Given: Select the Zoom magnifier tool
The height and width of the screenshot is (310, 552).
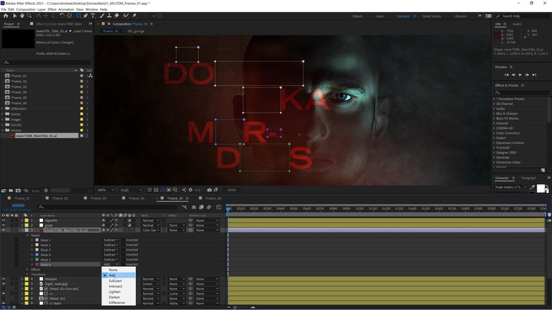Looking at the screenshot, I should [x=30, y=16].
